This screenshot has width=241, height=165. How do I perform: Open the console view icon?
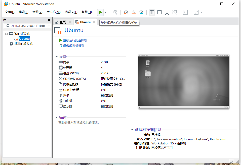185,12
